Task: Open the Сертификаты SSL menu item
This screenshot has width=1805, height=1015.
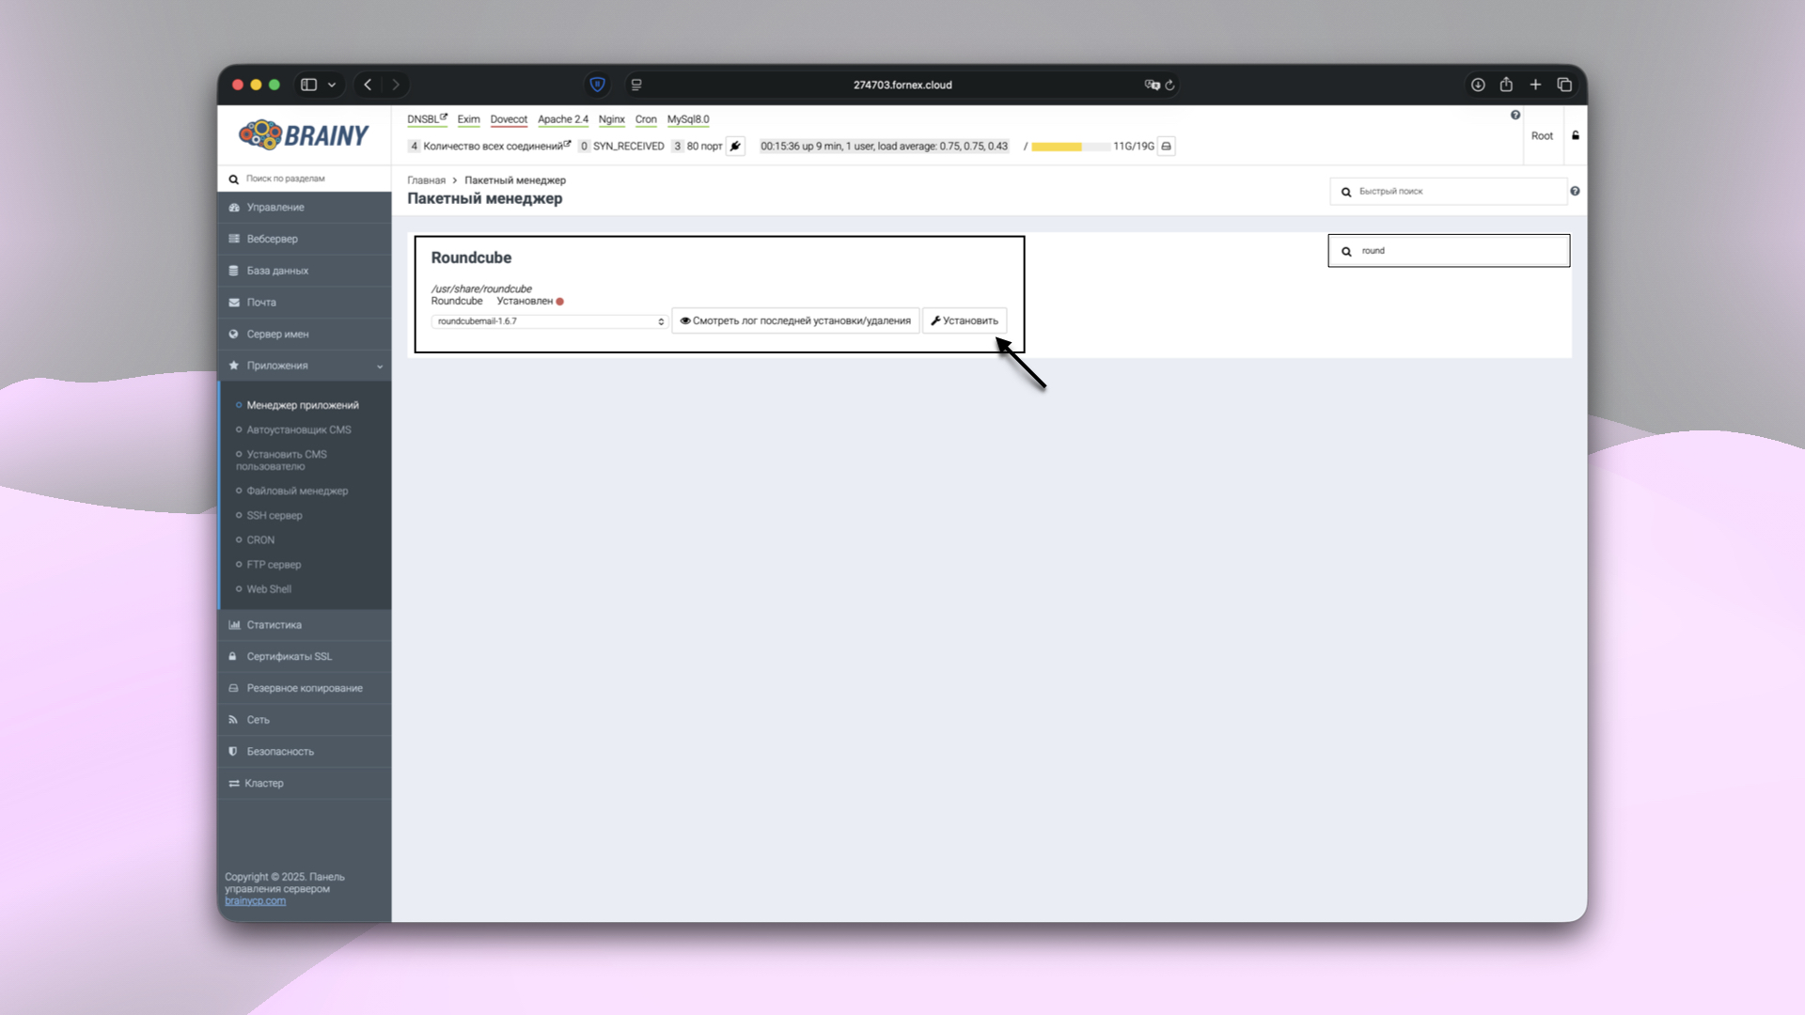Action: [289, 657]
